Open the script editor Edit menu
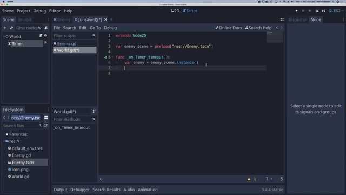Image resolution: width=346 pixels, height=195 pixels. pos(83,28)
